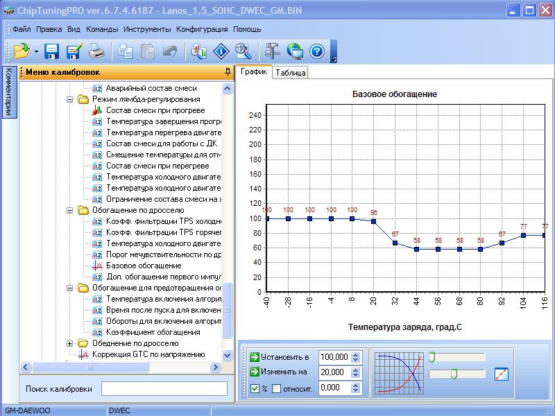Click the lower slider handle near interpolation icon
The height and width of the screenshot is (416, 555).
click(x=454, y=374)
